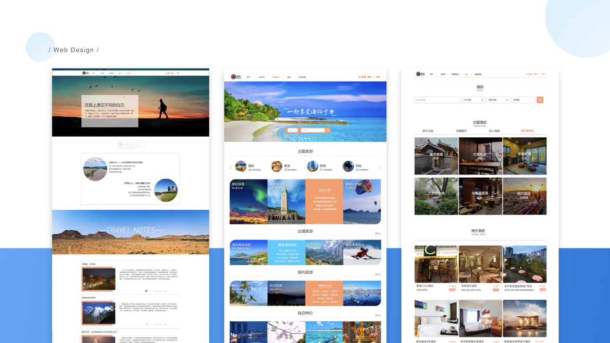
Task: Open the 旅游攻略 dropdown in the hotel page nav
Action: tap(454, 74)
